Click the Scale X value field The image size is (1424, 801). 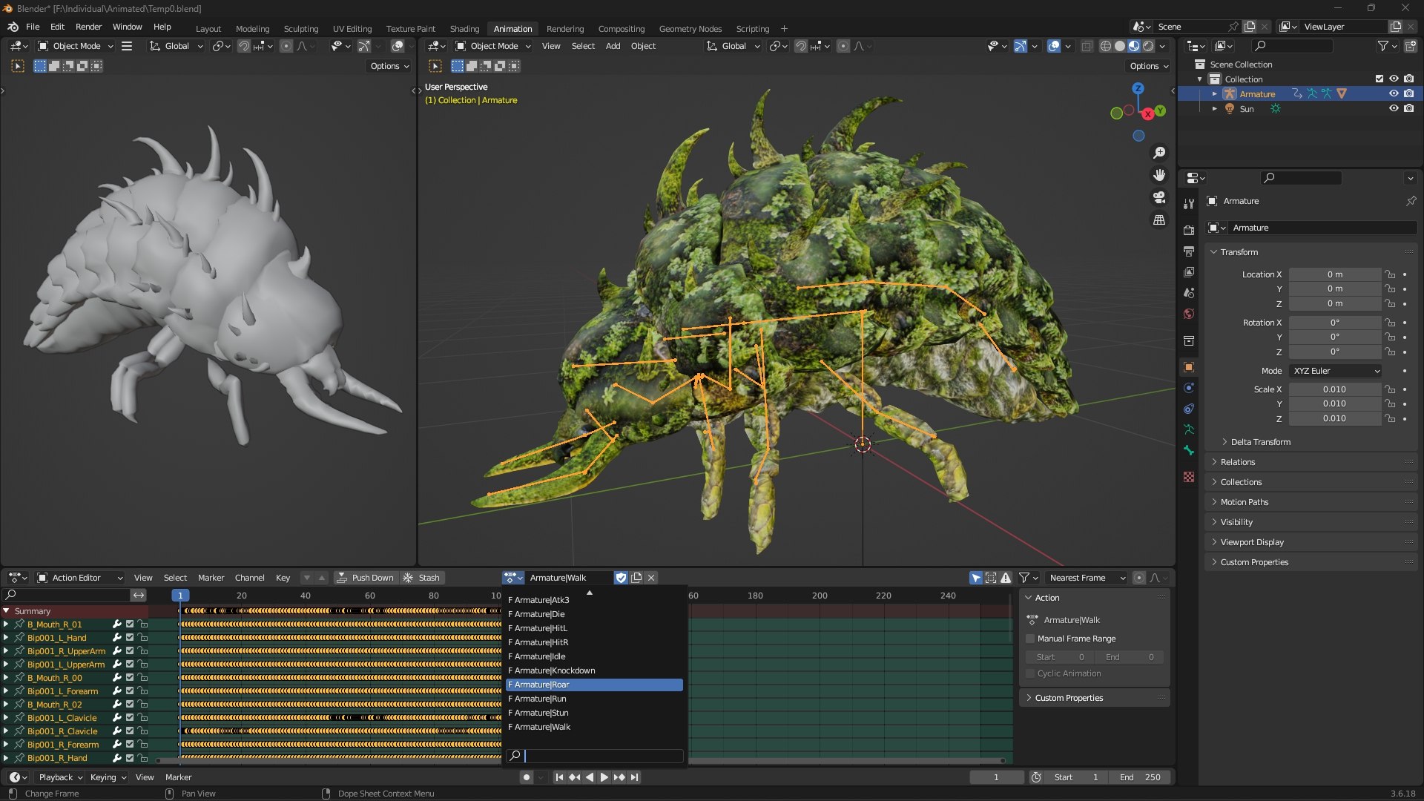click(x=1334, y=389)
